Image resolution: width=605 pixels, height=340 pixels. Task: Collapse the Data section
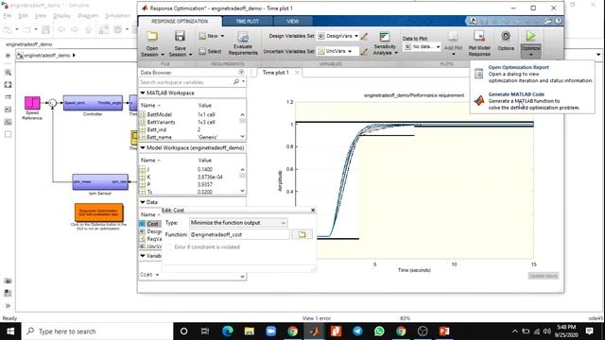(143, 202)
